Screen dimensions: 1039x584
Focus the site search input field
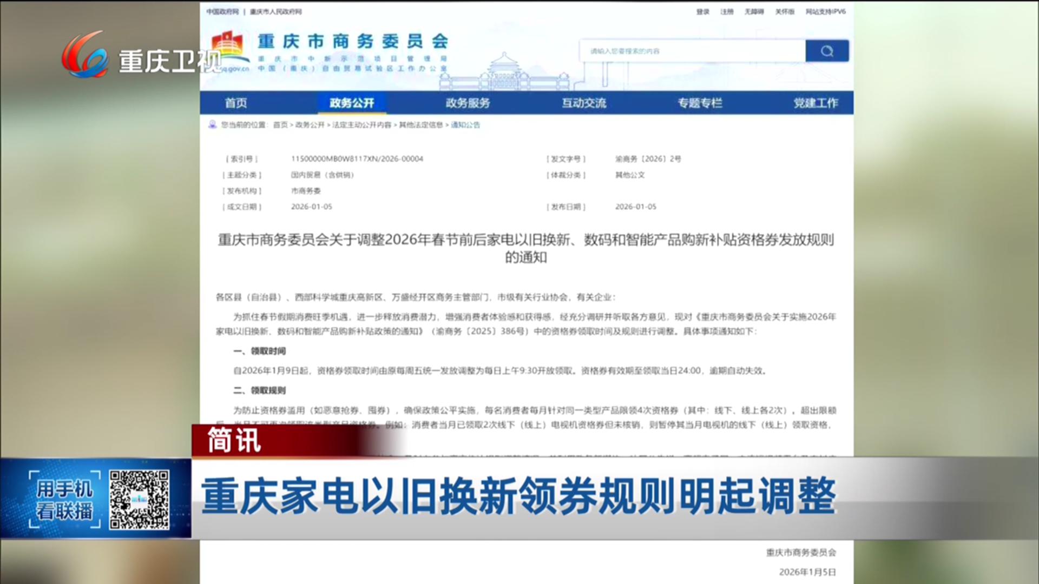coord(693,51)
